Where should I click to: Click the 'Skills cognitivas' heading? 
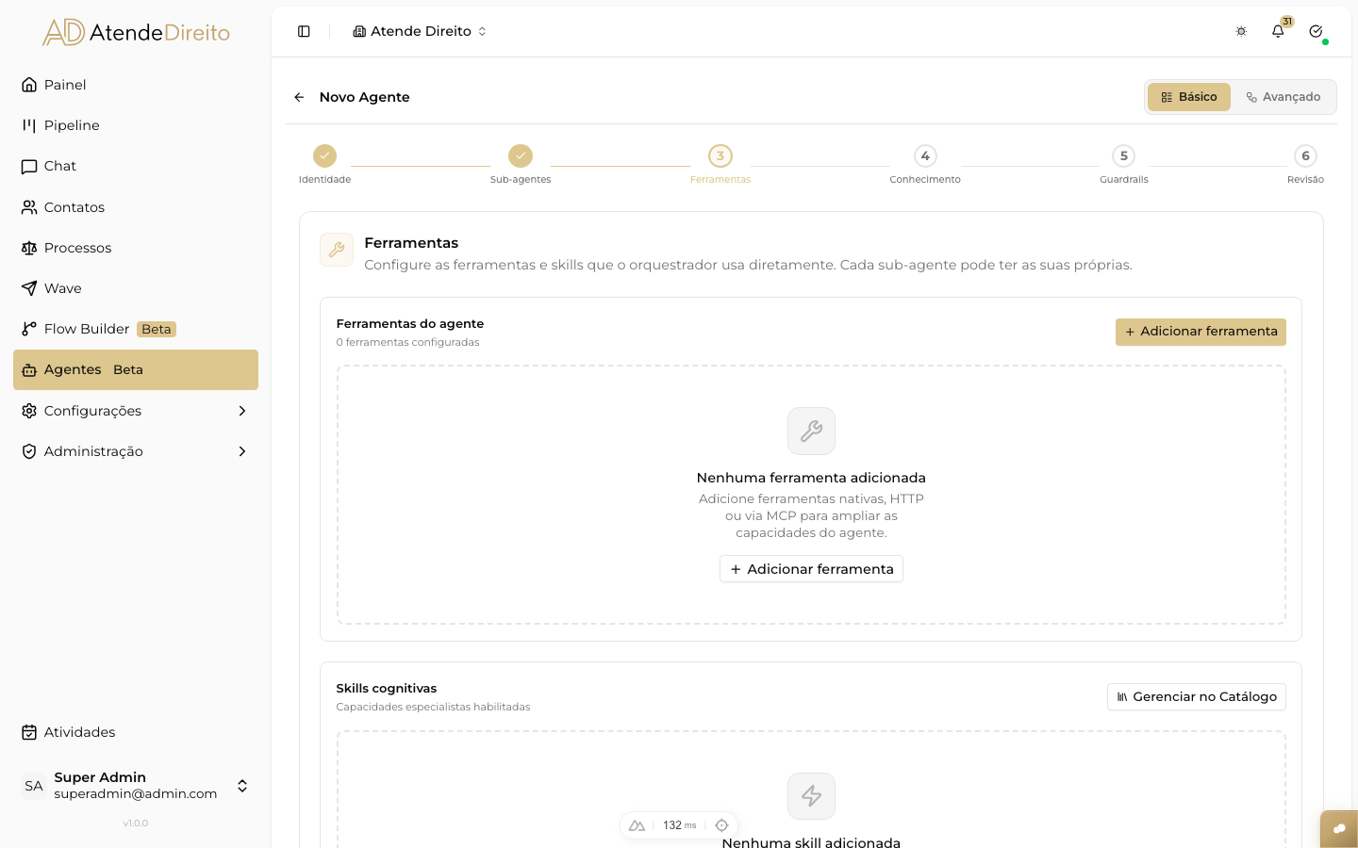point(387,689)
